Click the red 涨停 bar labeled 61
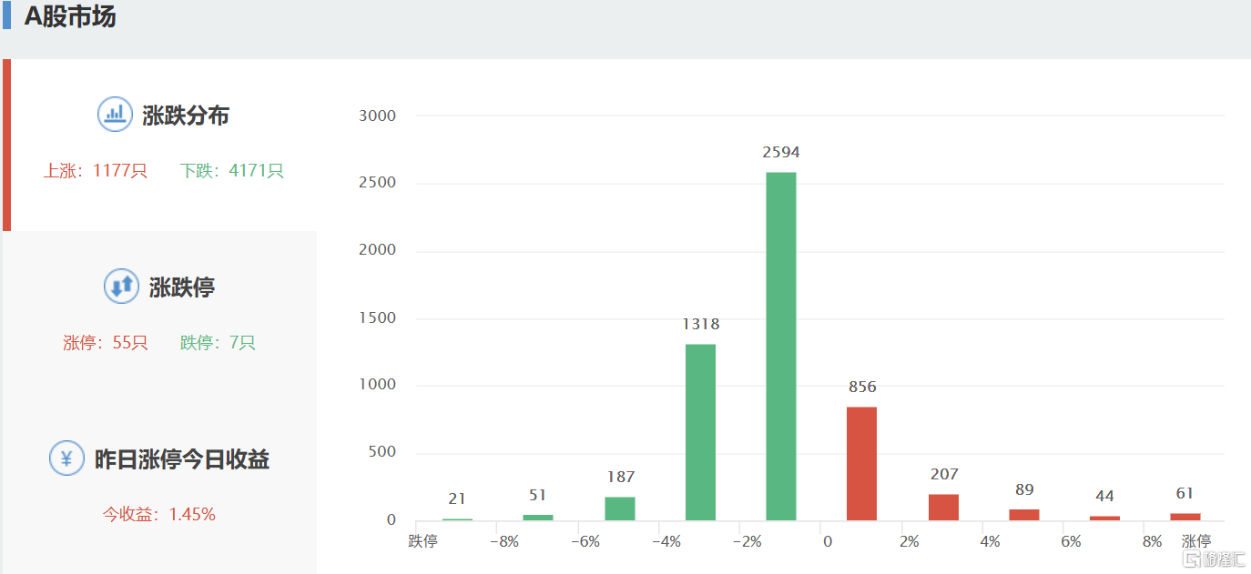This screenshot has height=574, width=1251. click(x=1185, y=517)
